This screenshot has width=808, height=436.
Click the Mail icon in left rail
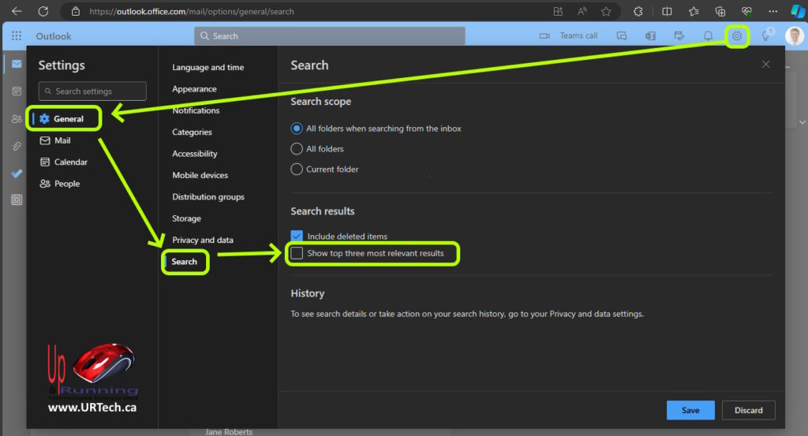click(x=17, y=64)
